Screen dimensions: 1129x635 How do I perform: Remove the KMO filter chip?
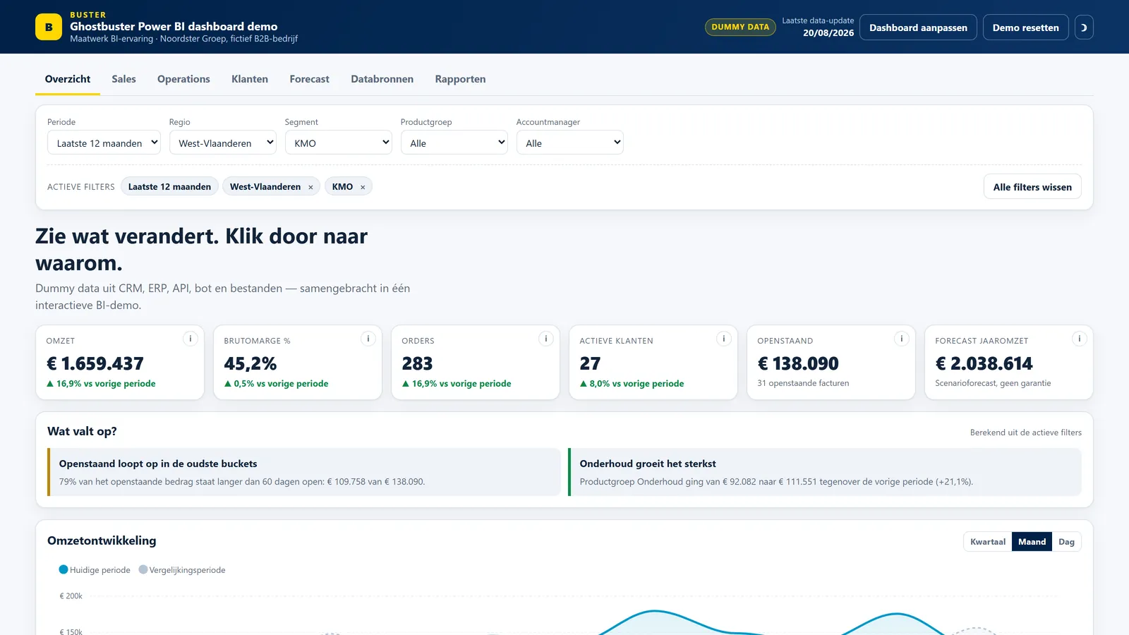(363, 187)
